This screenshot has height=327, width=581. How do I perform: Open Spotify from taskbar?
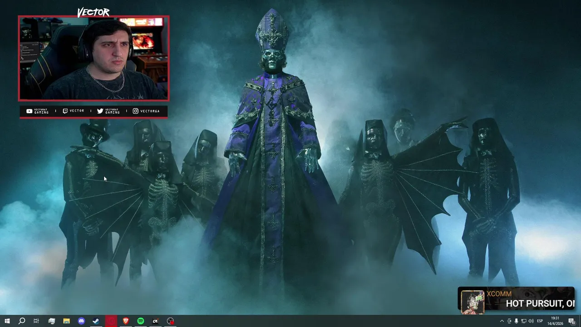click(141, 321)
